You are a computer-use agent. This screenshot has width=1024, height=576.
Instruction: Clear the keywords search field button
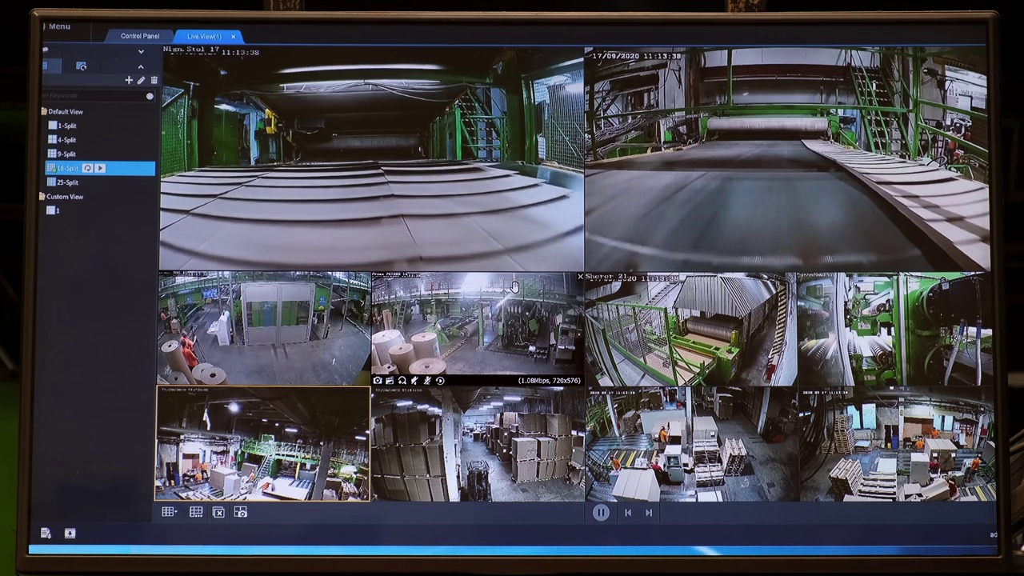[150, 96]
